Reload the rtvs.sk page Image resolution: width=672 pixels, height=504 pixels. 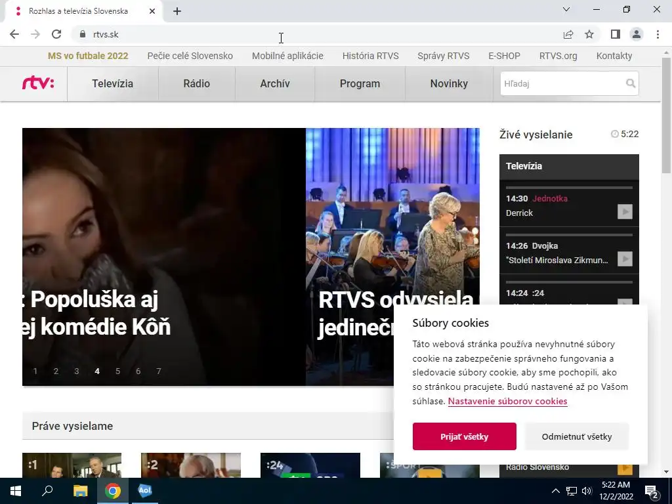[56, 34]
